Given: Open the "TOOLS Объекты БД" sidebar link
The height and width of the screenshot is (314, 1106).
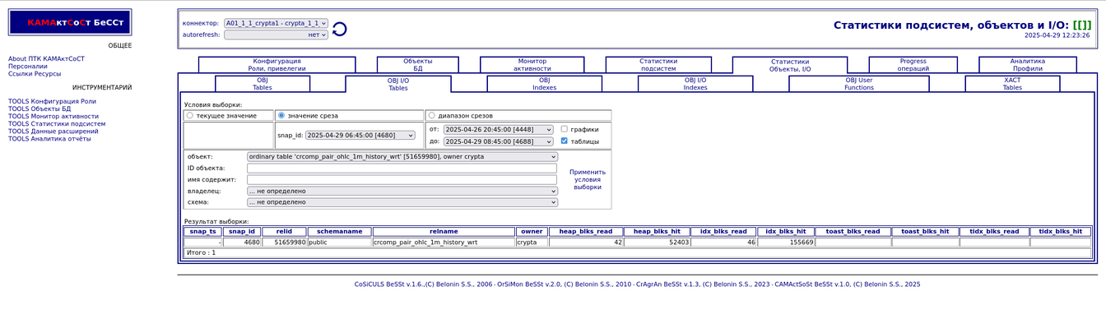Looking at the screenshot, I should pyautogui.click(x=39, y=109).
